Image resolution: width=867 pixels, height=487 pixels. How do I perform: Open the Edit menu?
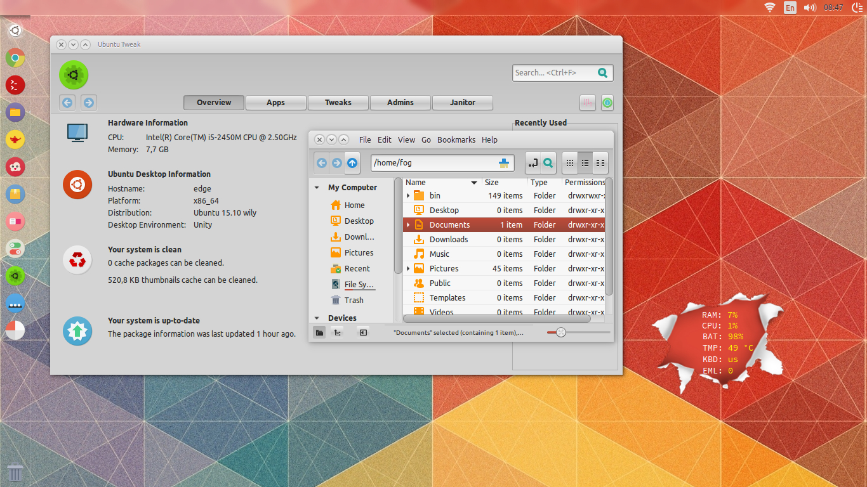coord(385,140)
